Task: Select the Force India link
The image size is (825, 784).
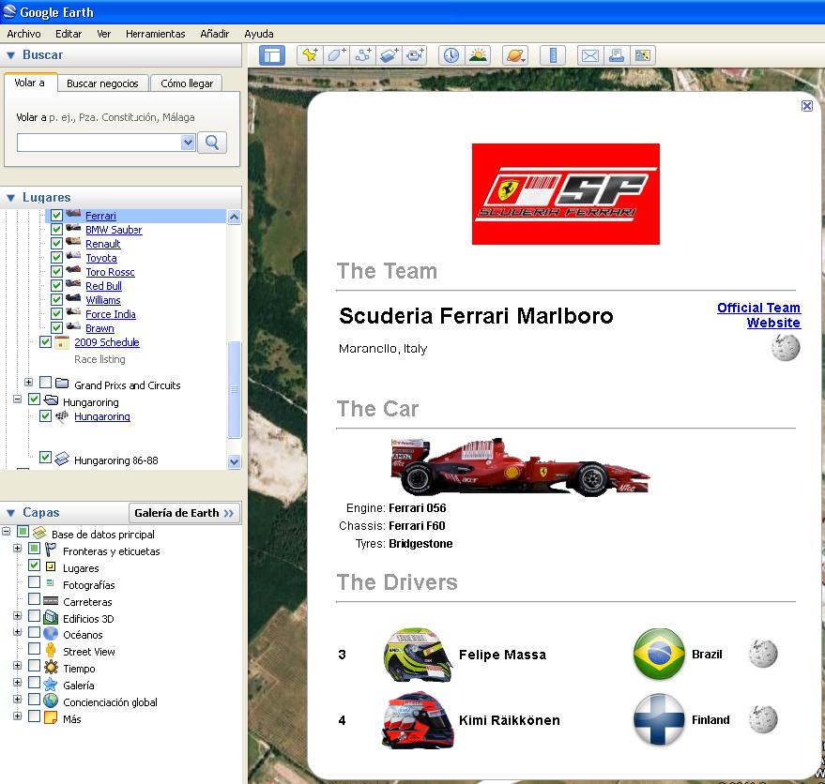Action: 111,314
